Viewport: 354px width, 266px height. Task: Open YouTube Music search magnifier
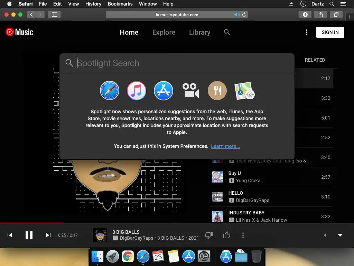[x=227, y=32]
